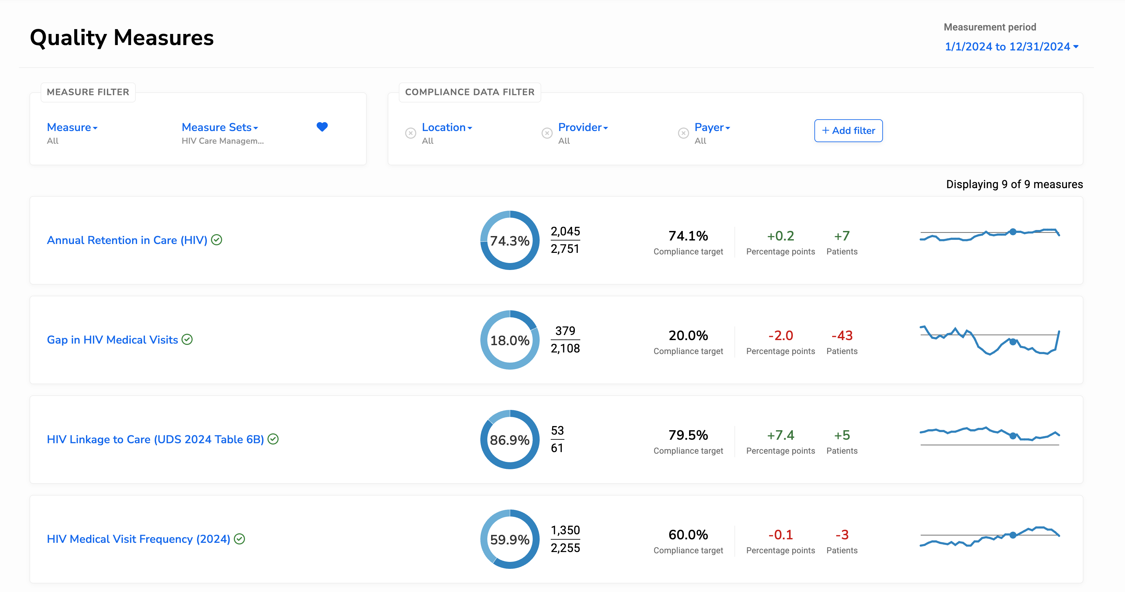Open the HIV Linkage to Care measure link
This screenshot has width=1125, height=592.
(x=155, y=439)
